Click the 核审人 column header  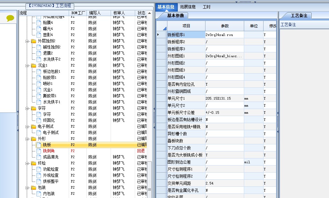pos(123,13)
